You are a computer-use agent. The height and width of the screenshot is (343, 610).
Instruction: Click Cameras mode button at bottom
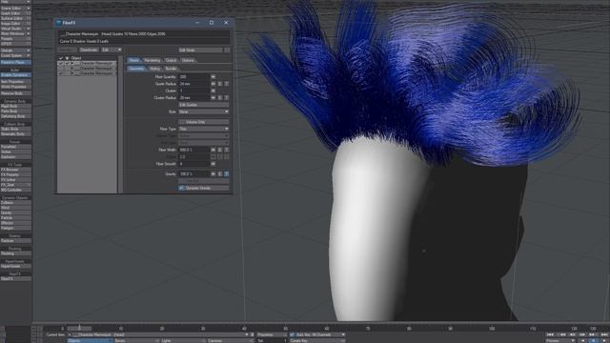tap(230, 341)
